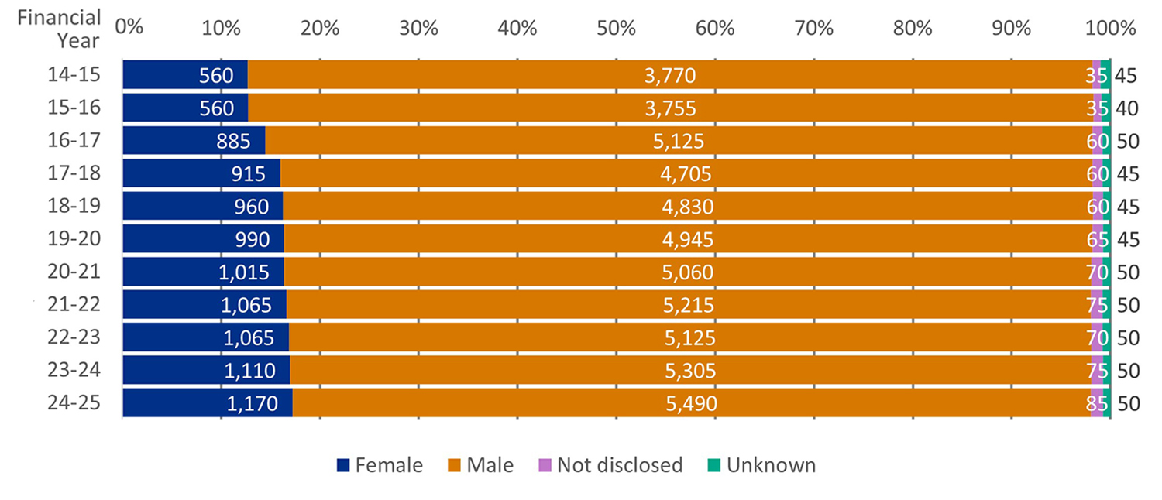Select the 16-17 Female segment labeled 885
Image resolution: width=1162 pixels, height=500 pixels.
point(194,141)
